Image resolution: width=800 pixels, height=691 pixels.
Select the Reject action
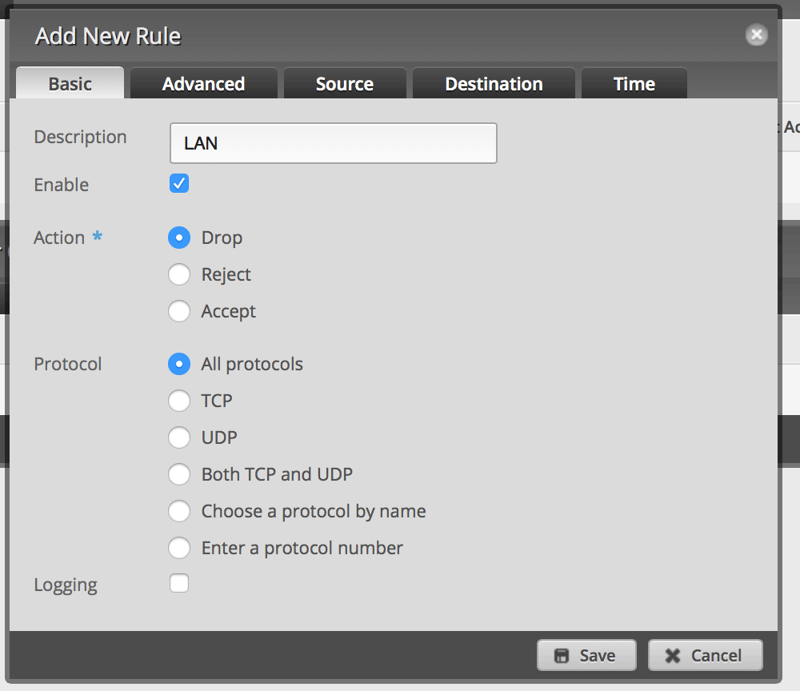coord(179,274)
